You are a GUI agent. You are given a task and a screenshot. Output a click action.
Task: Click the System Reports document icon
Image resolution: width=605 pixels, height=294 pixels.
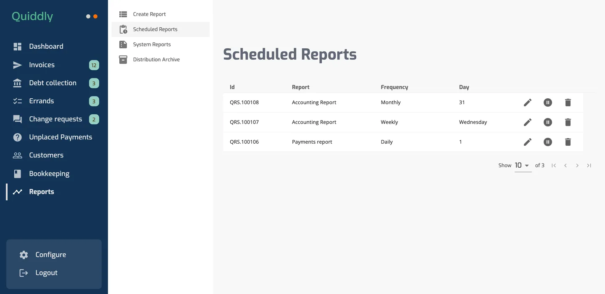tap(123, 45)
